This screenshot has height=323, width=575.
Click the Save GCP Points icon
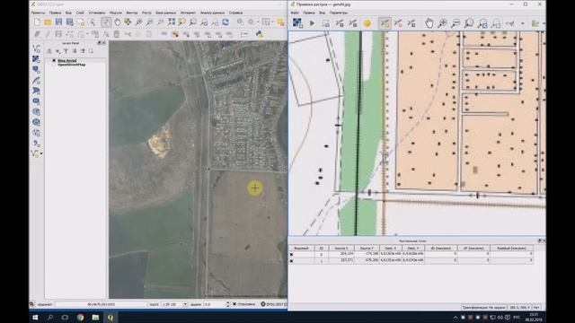[x=353, y=23]
